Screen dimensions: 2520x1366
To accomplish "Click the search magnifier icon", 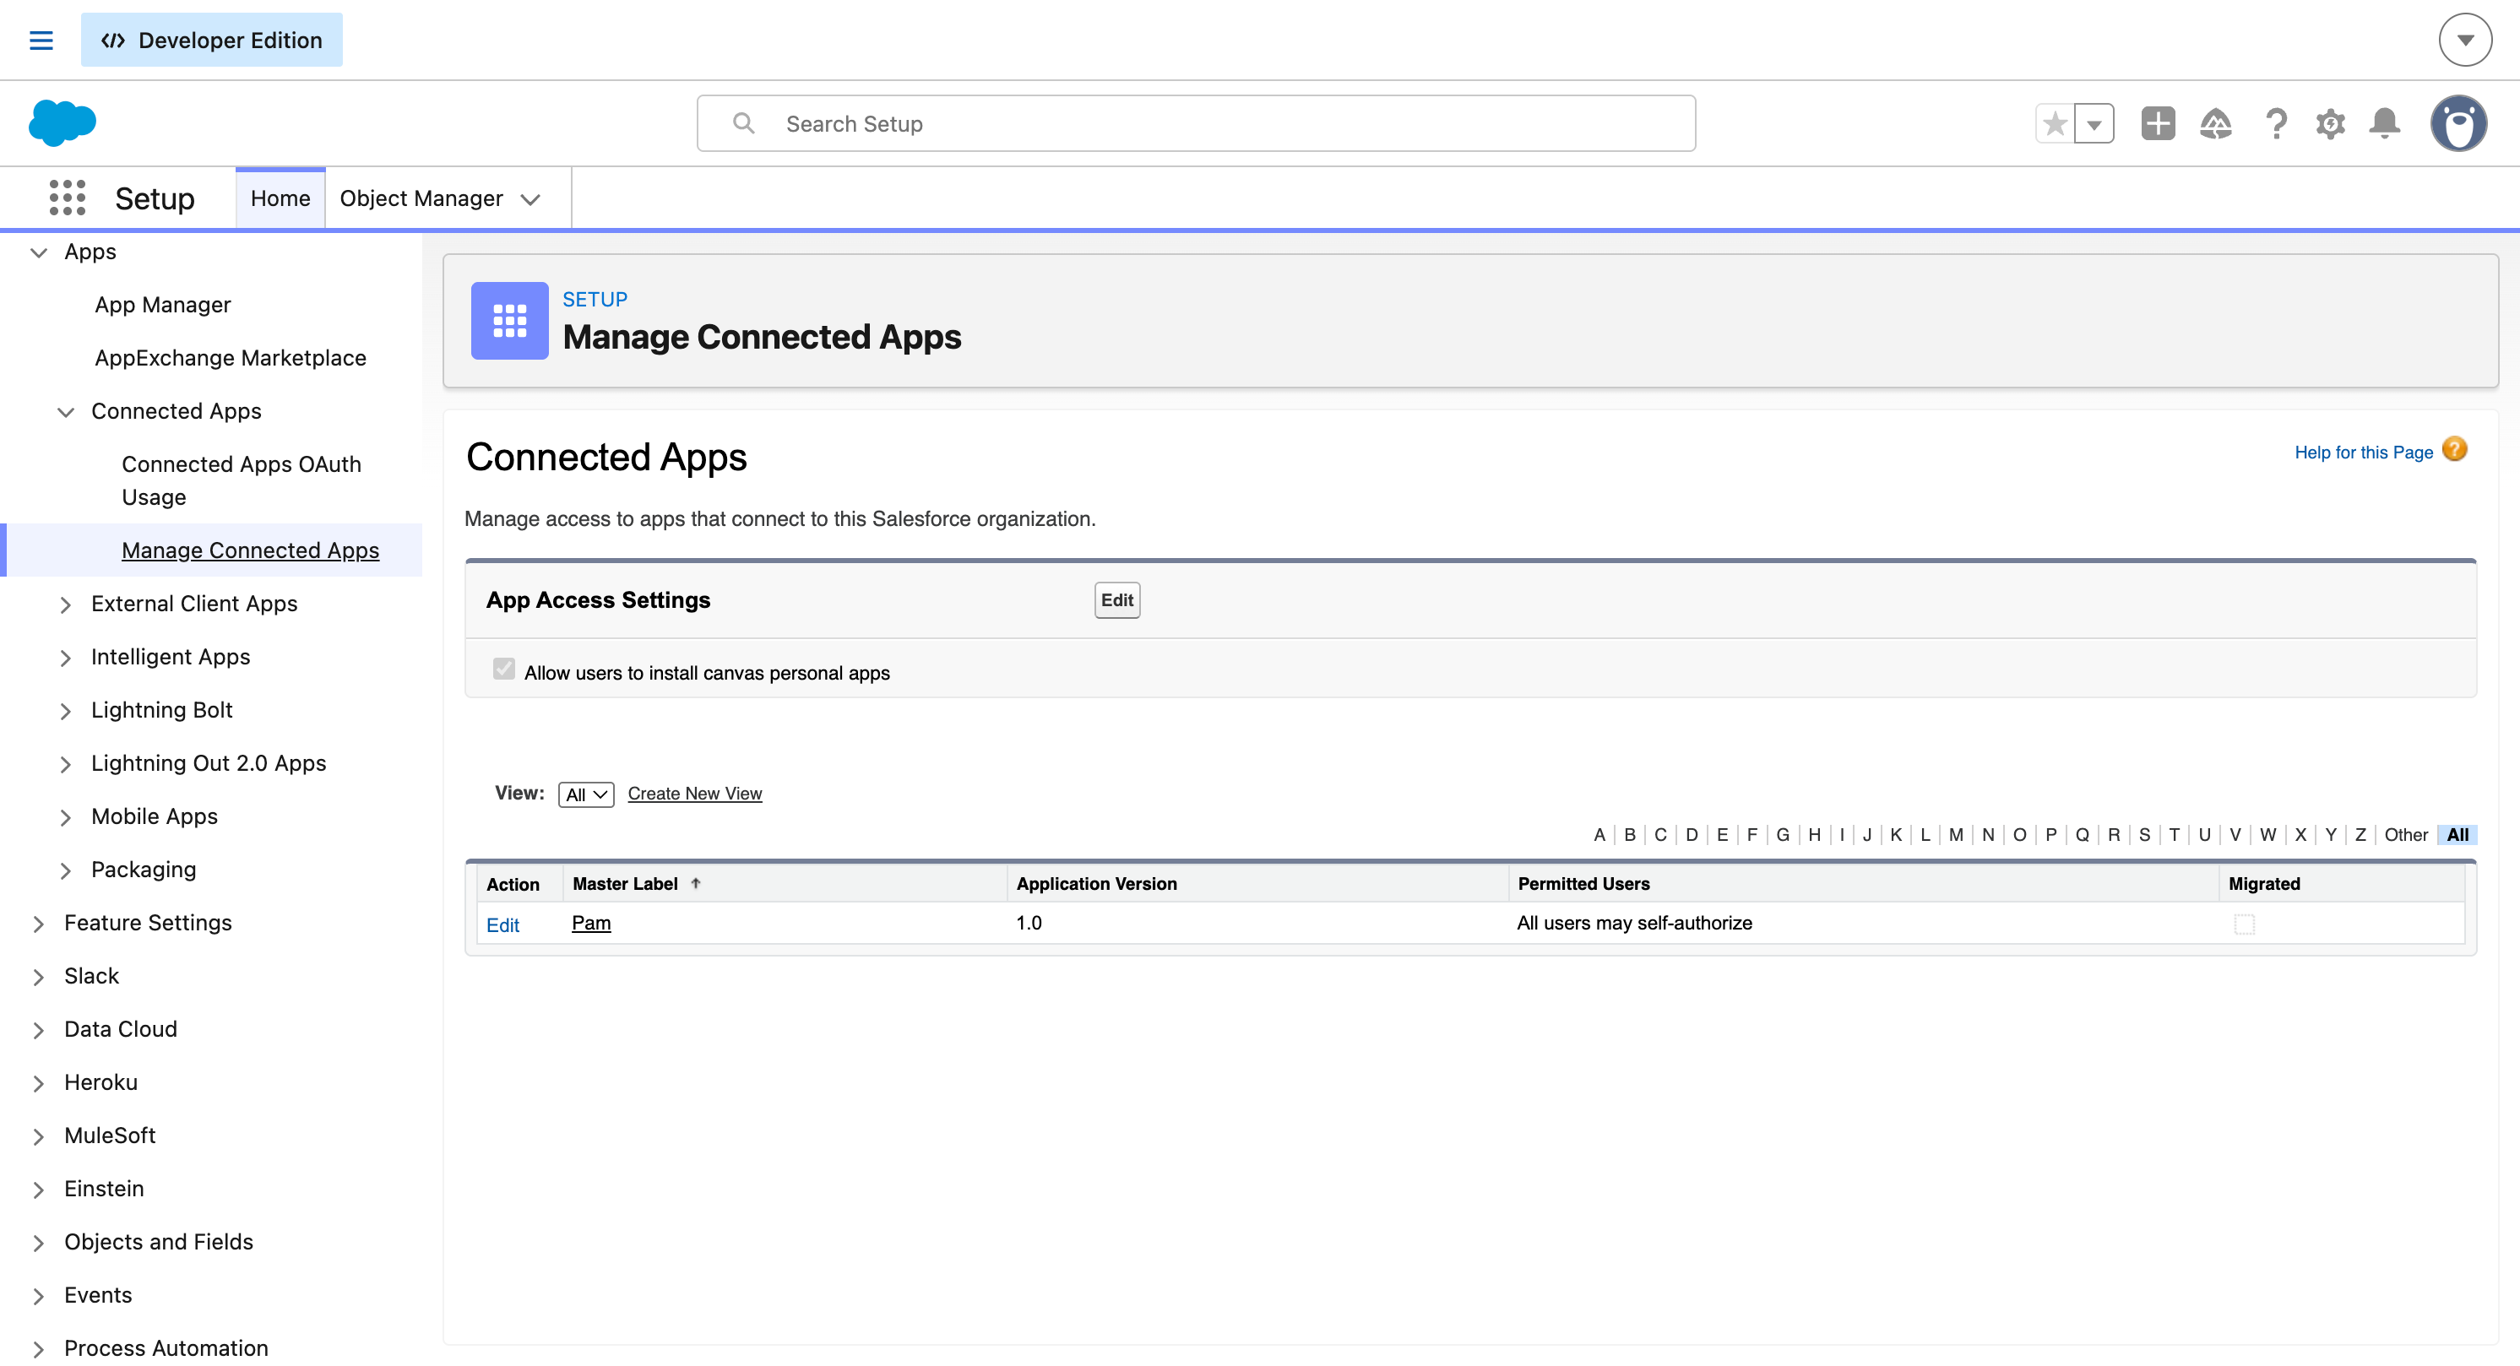I will 743,123.
